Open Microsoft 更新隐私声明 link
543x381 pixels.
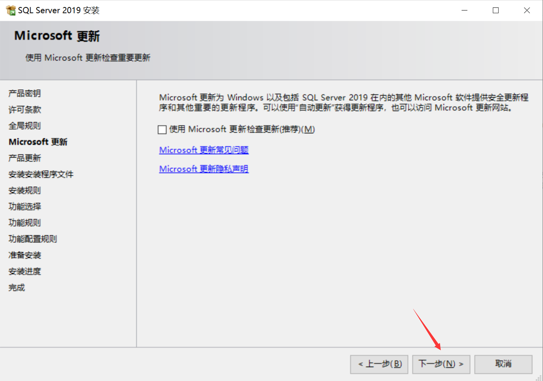(x=204, y=169)
